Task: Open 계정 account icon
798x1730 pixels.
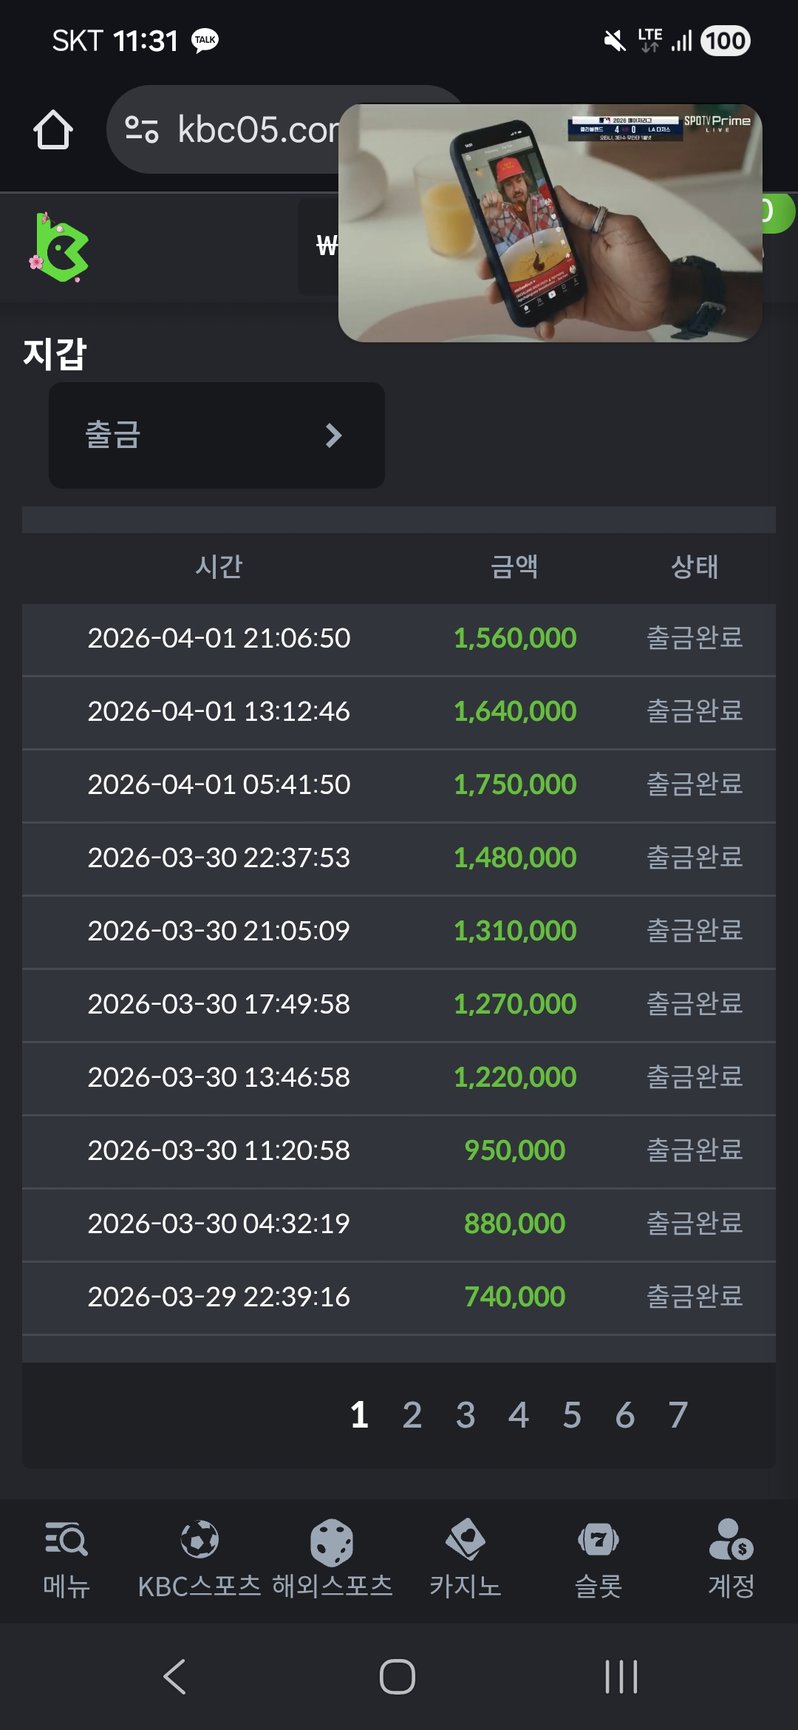Action: [x=731, y=1540]
